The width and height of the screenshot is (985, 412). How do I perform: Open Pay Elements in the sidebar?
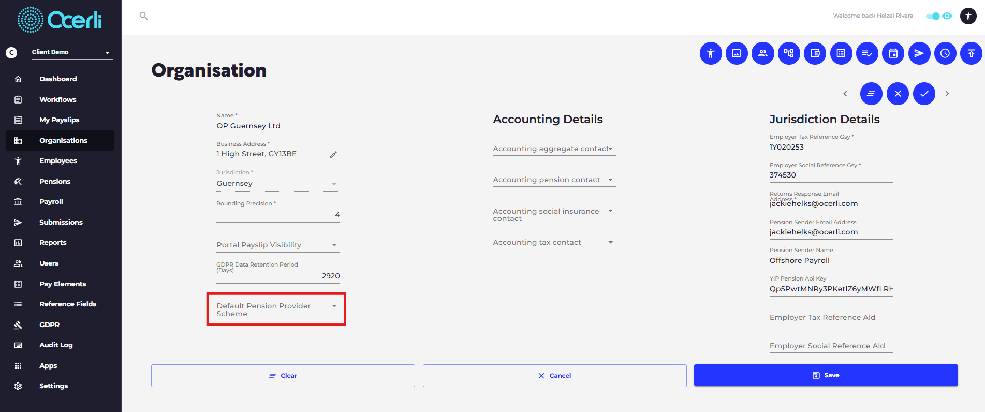pos(60,284)
